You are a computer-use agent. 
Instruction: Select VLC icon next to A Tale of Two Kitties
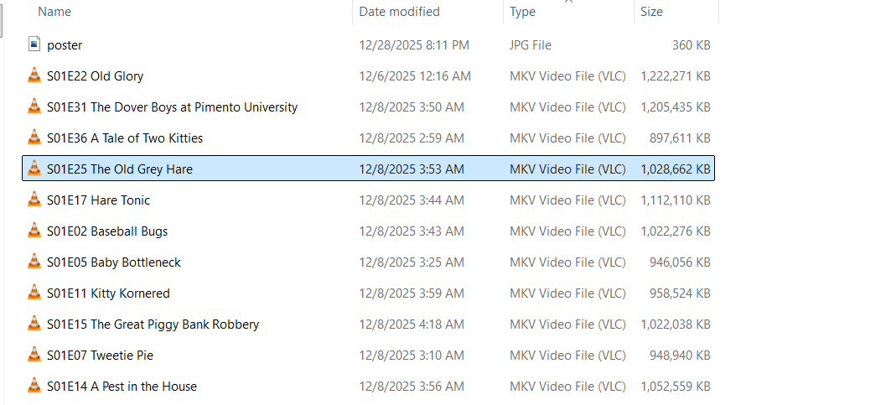(34, 138)
